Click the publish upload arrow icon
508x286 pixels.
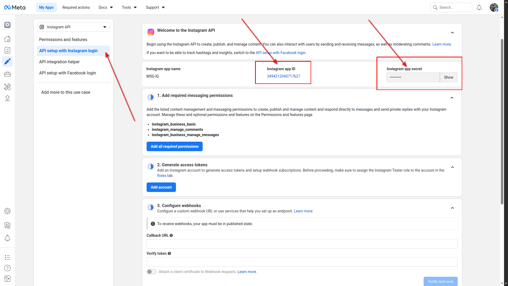point(7,98)
